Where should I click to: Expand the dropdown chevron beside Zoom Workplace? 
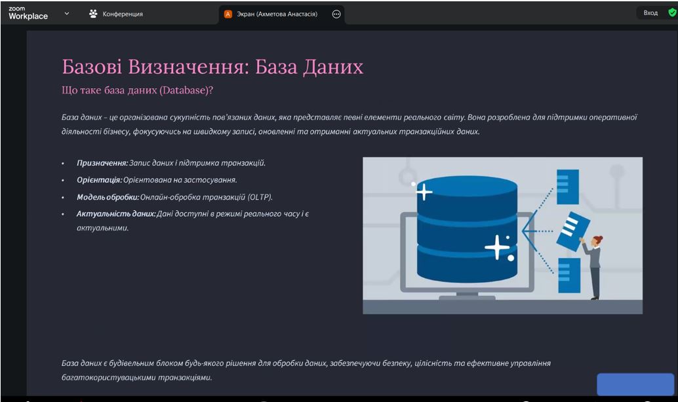(66, 13)
